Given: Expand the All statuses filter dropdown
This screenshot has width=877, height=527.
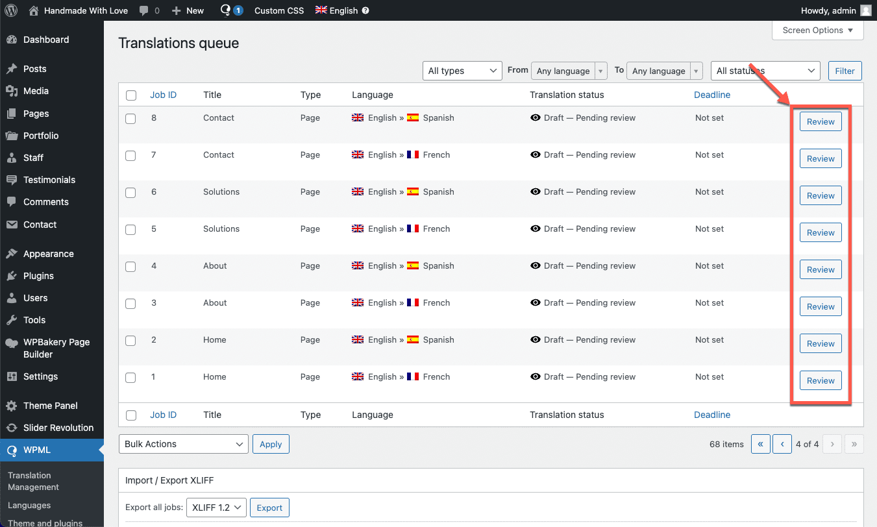Looking at the screenshot, I should [765, 71].
